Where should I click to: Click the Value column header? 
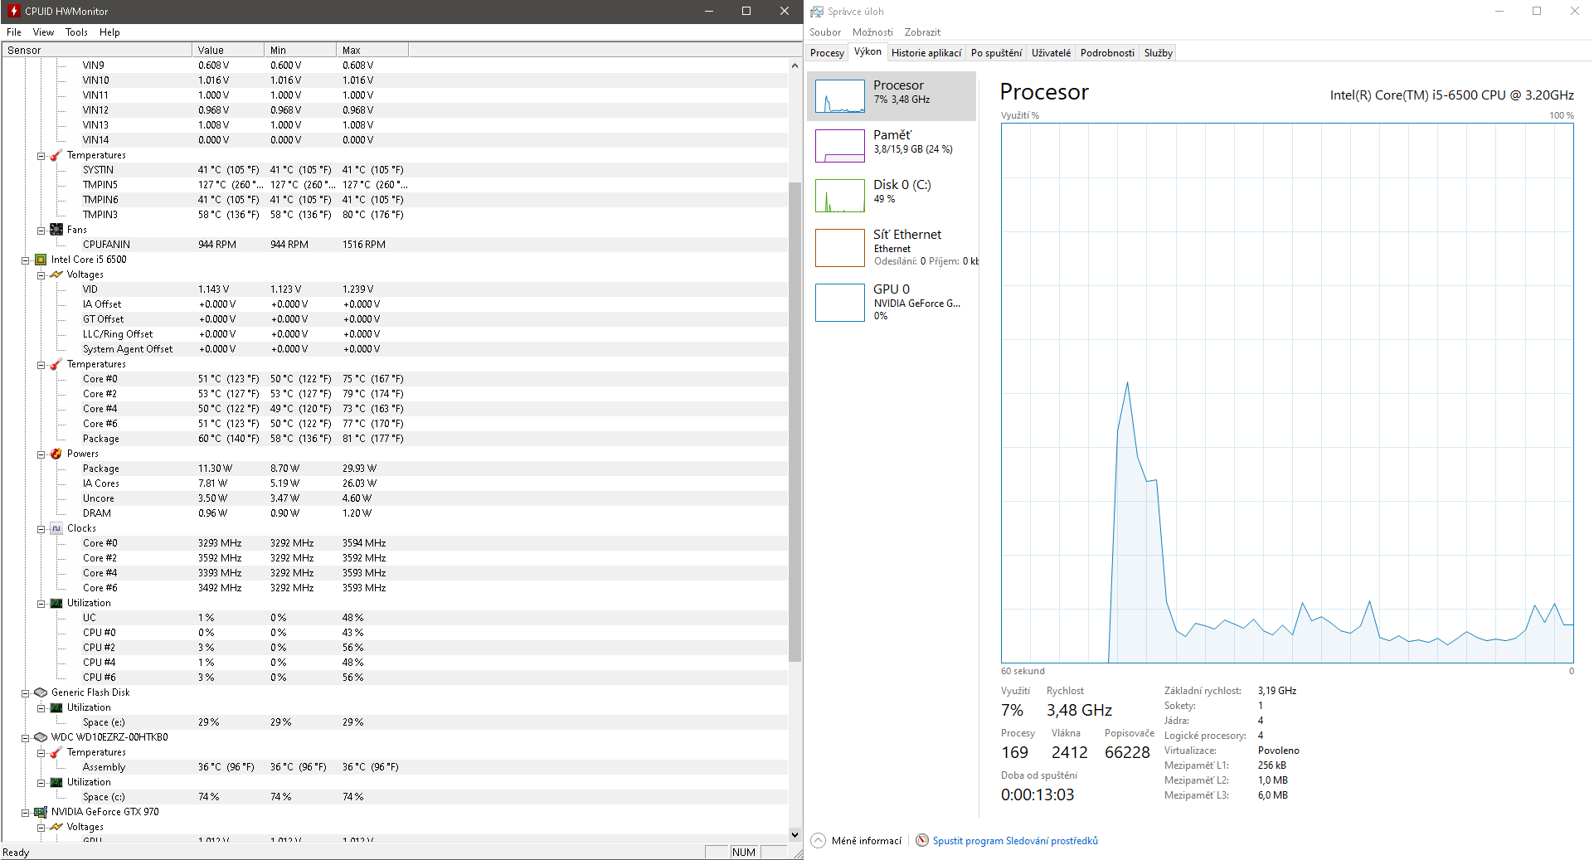point(228,50)
